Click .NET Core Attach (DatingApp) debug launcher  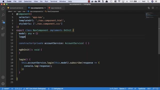(x=35, y=88)
